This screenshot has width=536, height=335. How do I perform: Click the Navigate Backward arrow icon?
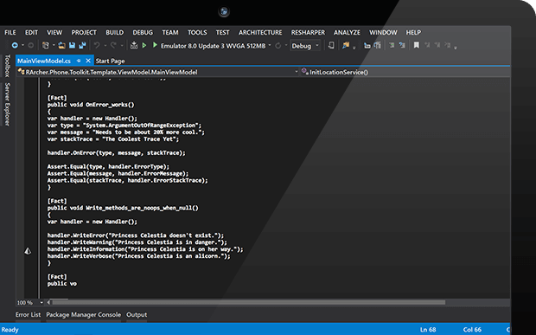[x=15, y=45]
